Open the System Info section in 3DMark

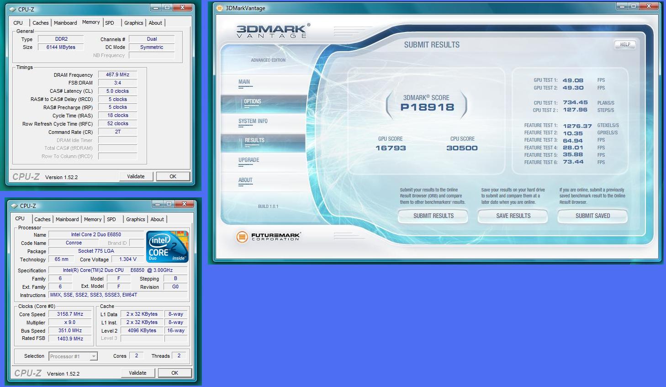tap(253, 121)
